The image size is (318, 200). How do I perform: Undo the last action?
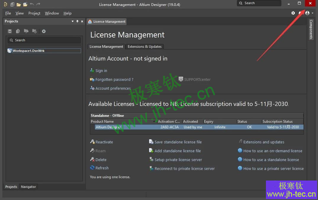[x=32, y=4]
